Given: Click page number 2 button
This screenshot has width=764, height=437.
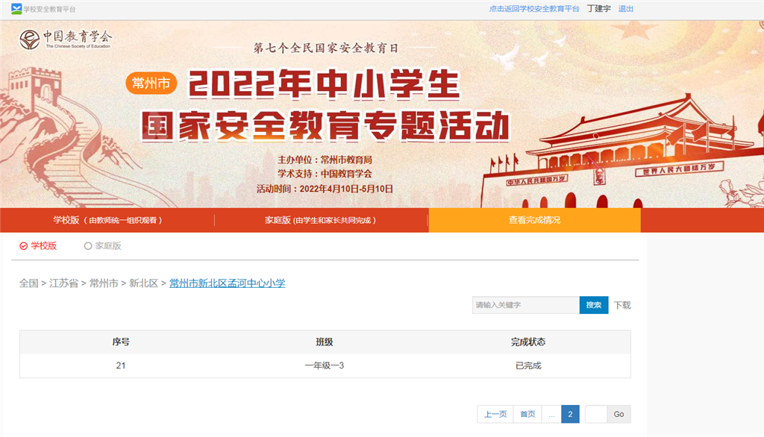Looking at the screenshot, I should click(570, 414).
